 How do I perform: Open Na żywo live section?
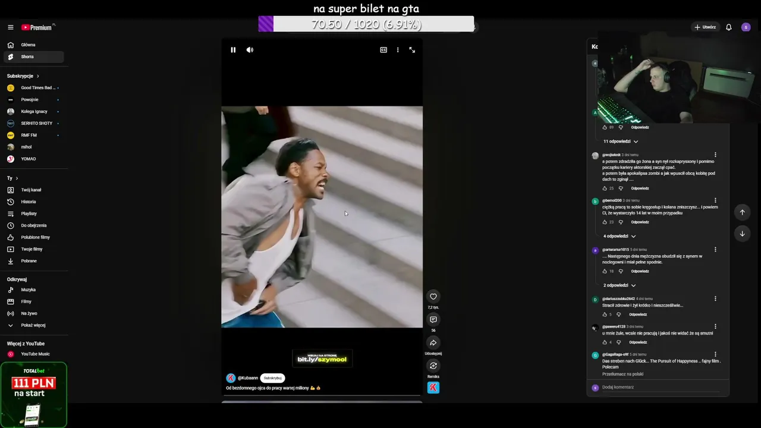[33, 314]
